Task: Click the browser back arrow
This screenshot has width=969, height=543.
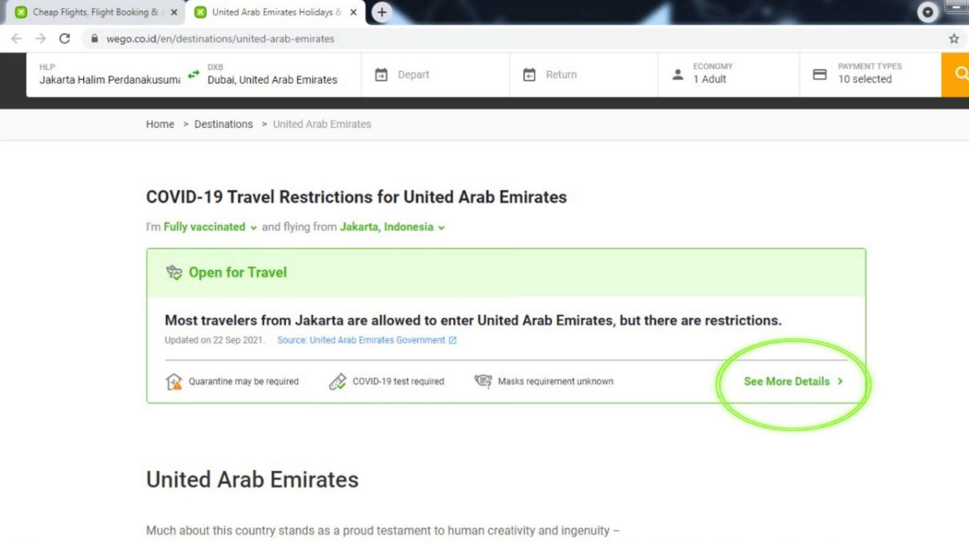Action: (16, 39)
